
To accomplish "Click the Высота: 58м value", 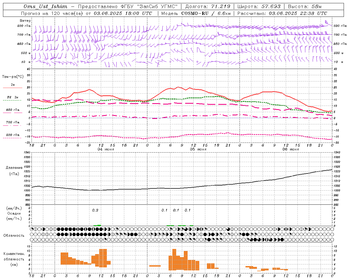I will [x=305, y=7].
